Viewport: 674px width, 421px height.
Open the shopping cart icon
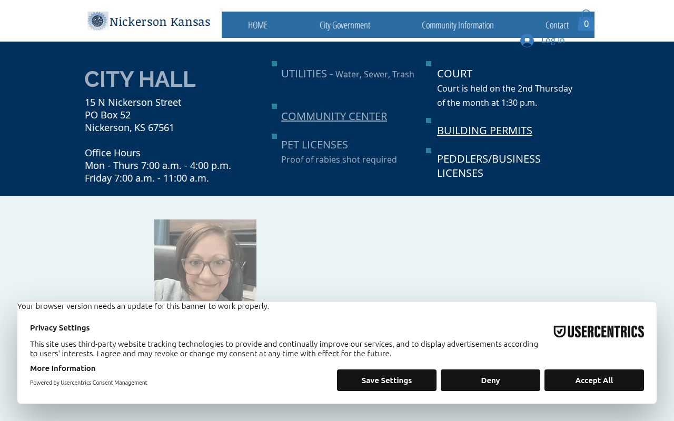[586, 21]
